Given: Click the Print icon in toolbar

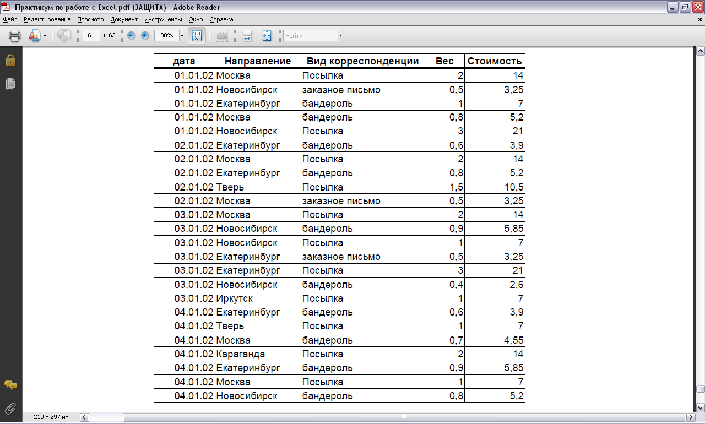Looking at the screenshot, I should [14, 36].
